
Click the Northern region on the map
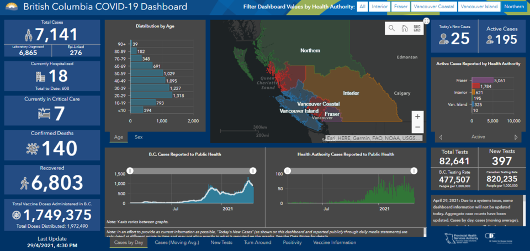(x=310, y=51)
